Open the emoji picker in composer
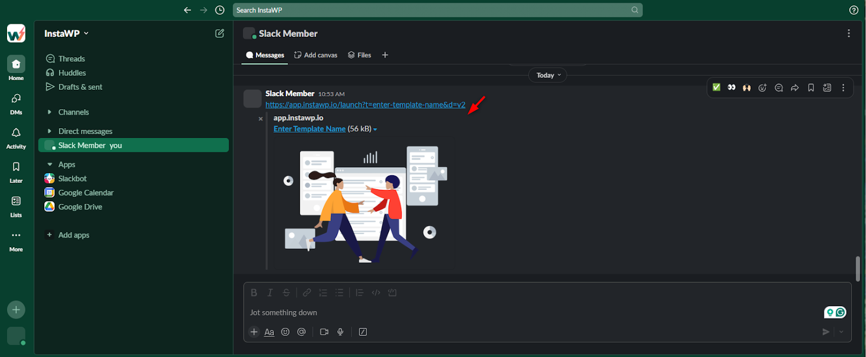This screenshot has height=357, width=866. click(x=285, y=332)
